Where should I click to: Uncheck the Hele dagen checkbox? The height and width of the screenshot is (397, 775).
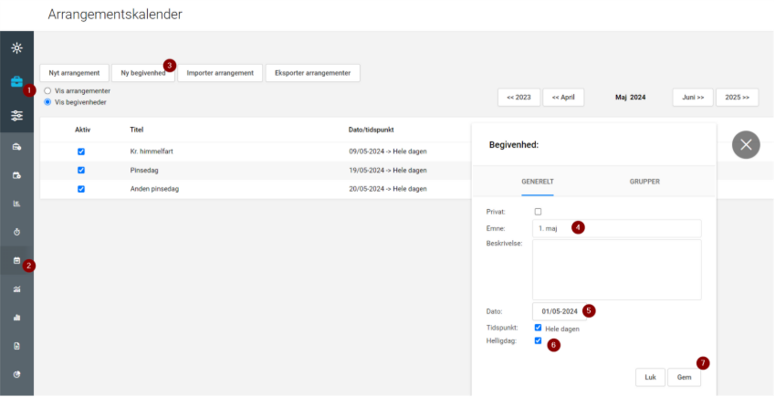coord(538,328)
